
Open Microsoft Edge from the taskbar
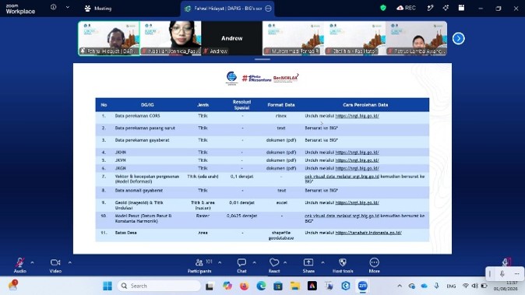point(261,286)
